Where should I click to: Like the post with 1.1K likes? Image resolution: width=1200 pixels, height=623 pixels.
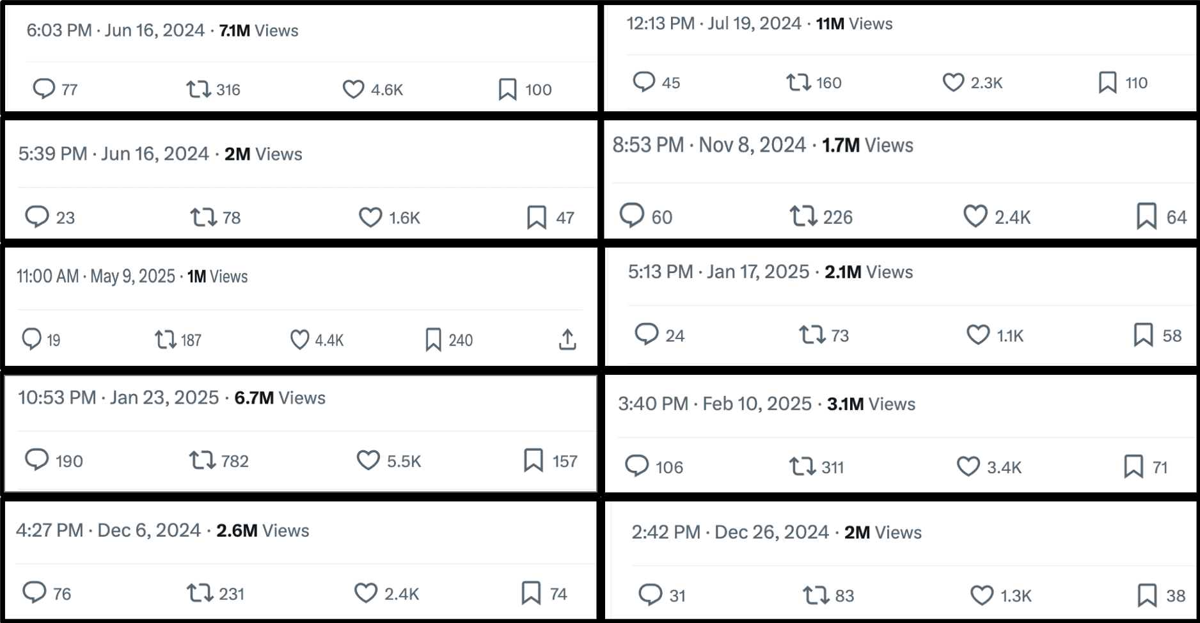(x=977, y=335)
